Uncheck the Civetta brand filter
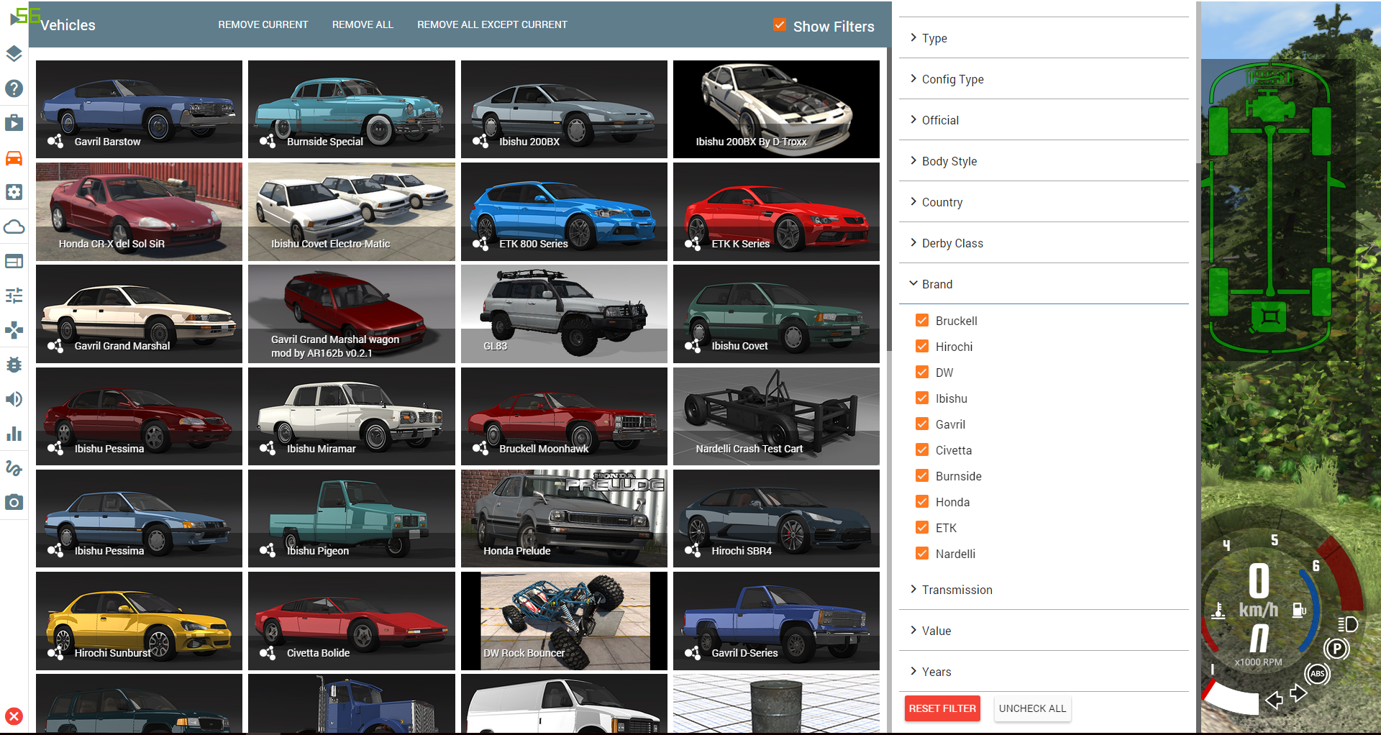The height and width of the screenshot is (735, 1381). pyautogui.click(x=922, y=449)
